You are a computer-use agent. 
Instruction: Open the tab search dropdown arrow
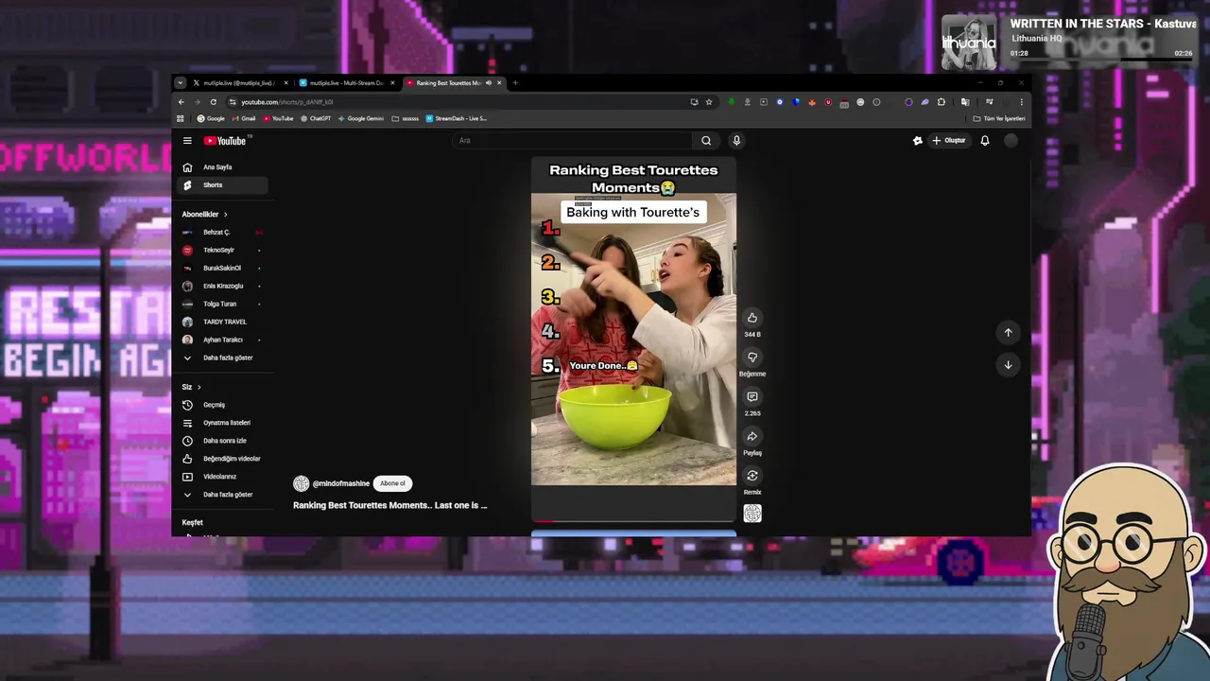[x=180, y=83]
